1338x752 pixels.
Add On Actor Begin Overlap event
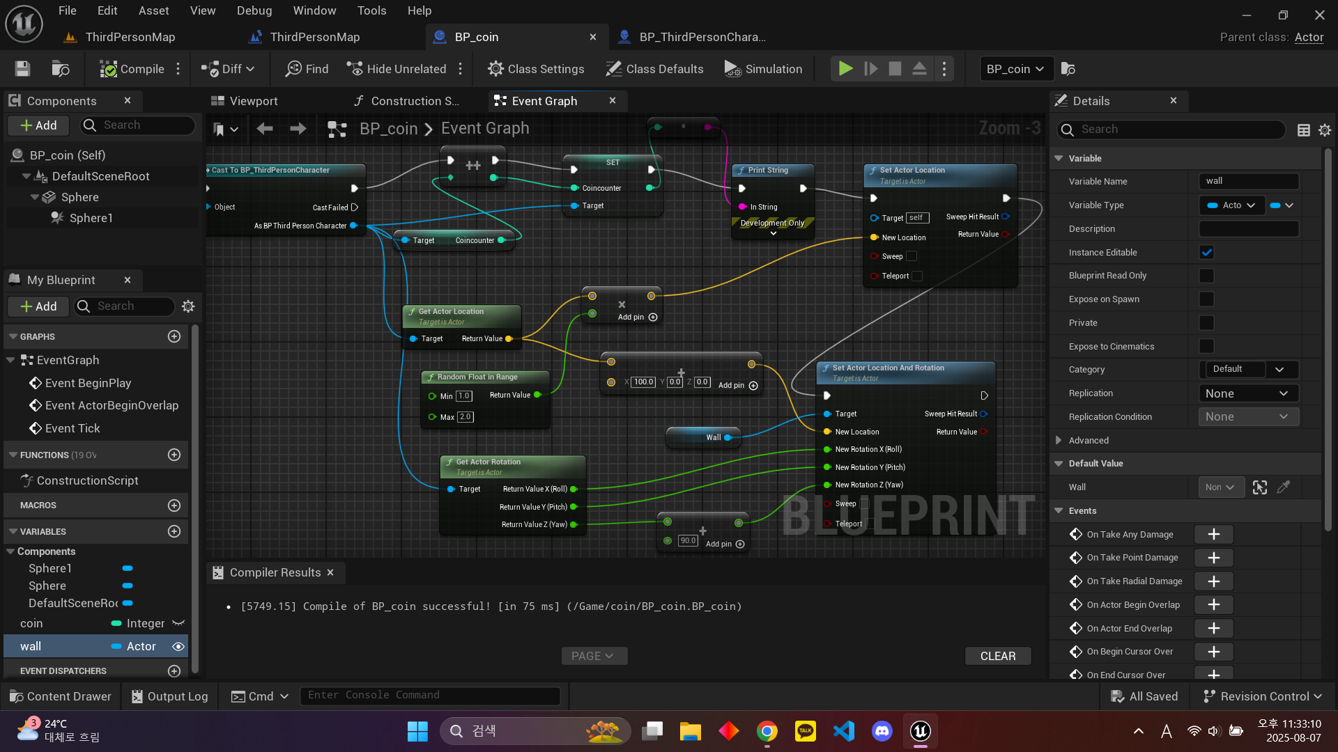click(1213, 604)
